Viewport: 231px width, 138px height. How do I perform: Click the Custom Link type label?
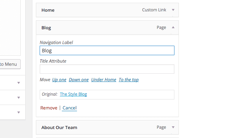(154, 10)
